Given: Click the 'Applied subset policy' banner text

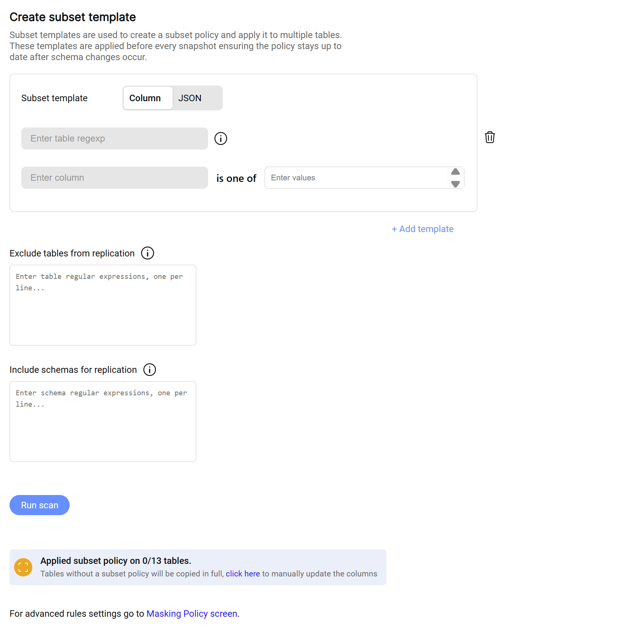Looking at the screenshot, I should [116, 561].
